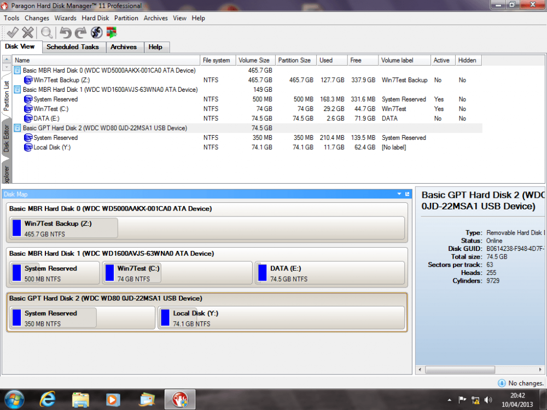Screen dimensions: 547x410
Task: Click the red brick green arrow toolbar icon
Action: [x=111, y=32]
